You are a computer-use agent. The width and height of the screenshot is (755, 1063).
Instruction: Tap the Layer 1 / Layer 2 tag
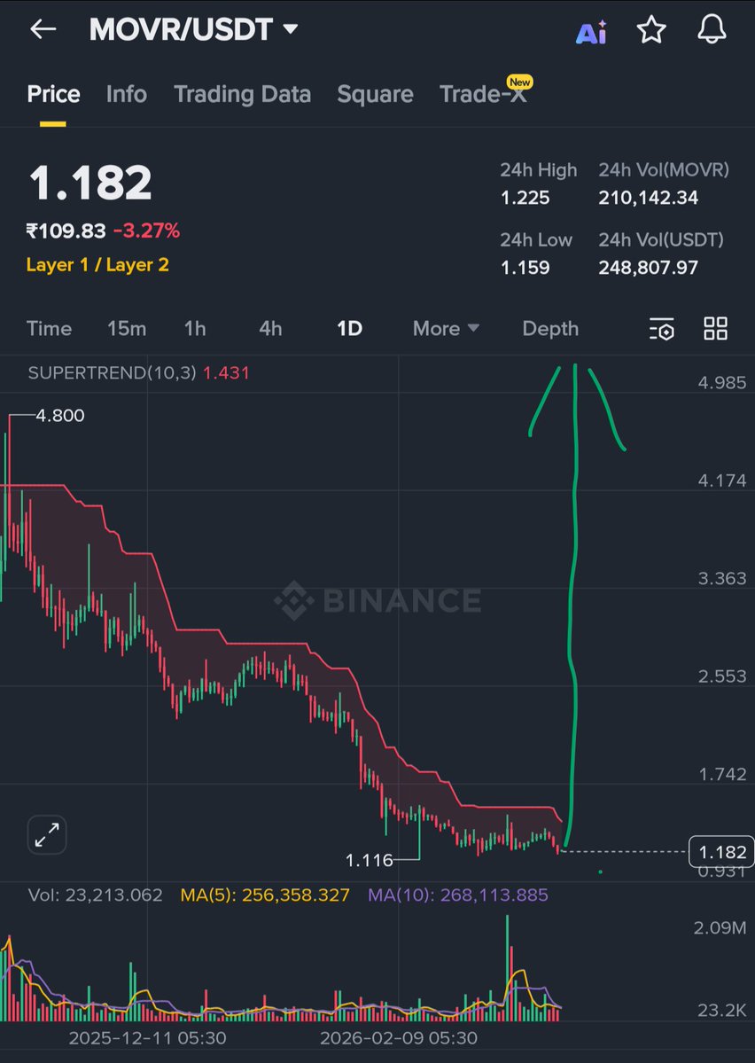tap(97, 265)
